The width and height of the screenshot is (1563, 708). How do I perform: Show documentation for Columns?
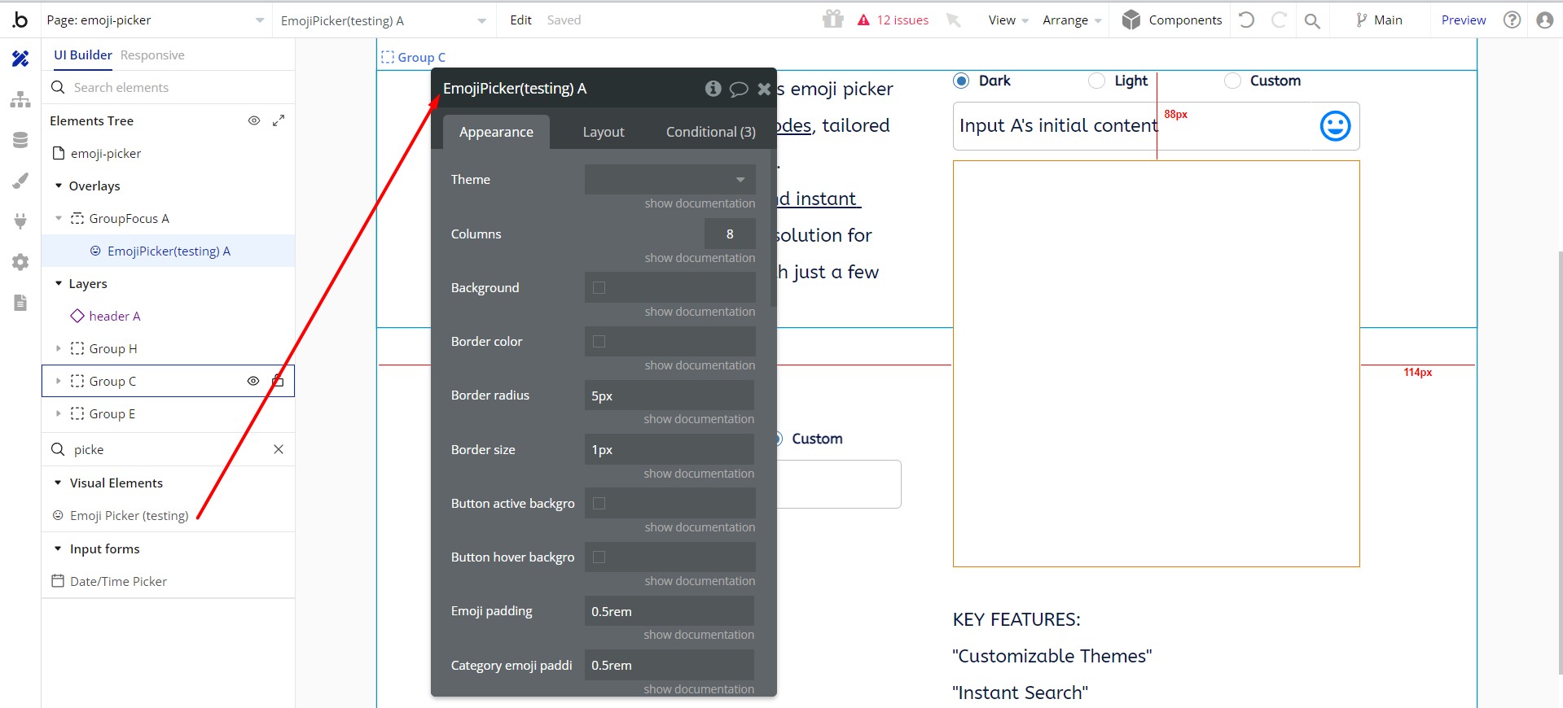point(700,258)
